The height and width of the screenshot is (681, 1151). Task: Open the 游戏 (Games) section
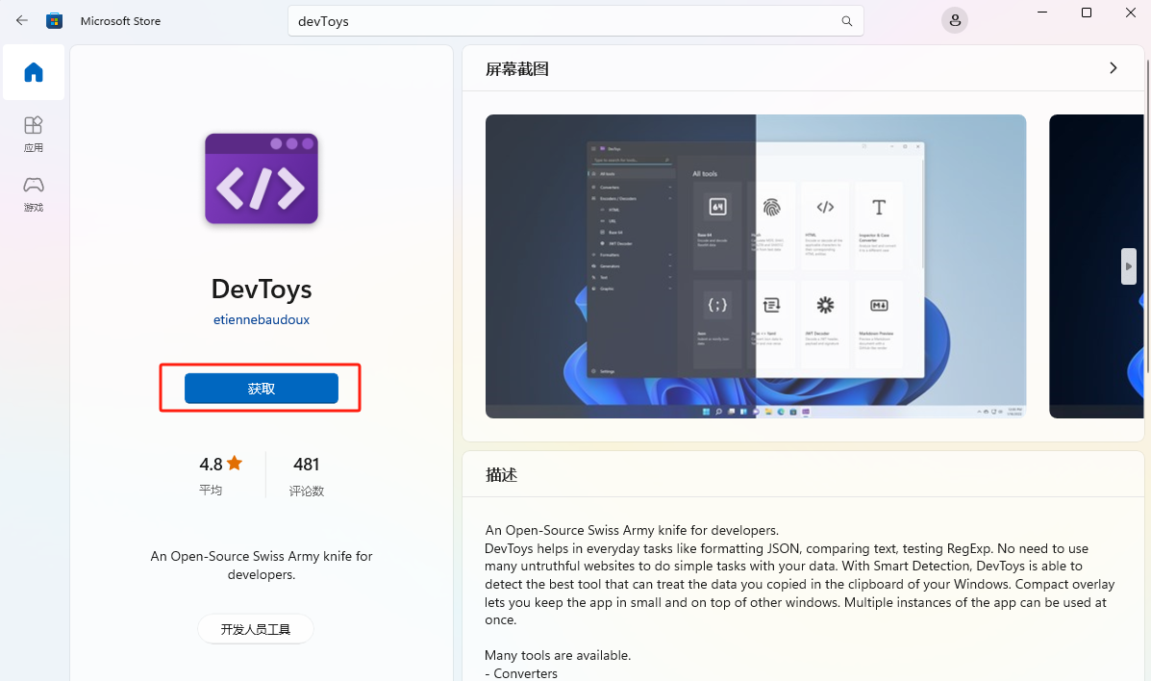pyautogui.click(x=33, y=193)
